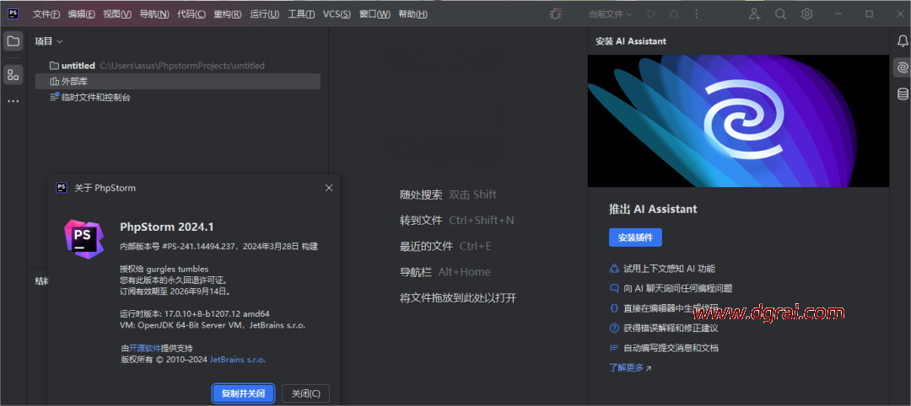Click the Code With Me user icon
The width and height of the screenshot is (911, 406).
tap(754, 14)
